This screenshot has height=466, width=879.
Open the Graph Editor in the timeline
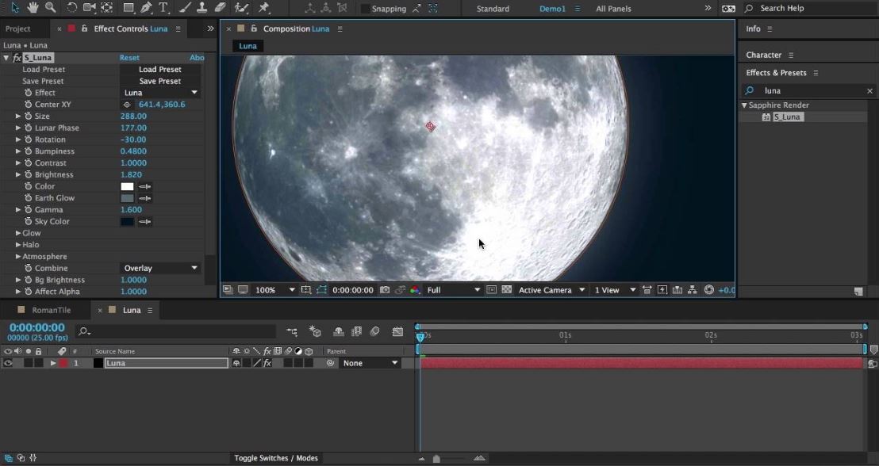pyautogui.click(x=397, y=331)
